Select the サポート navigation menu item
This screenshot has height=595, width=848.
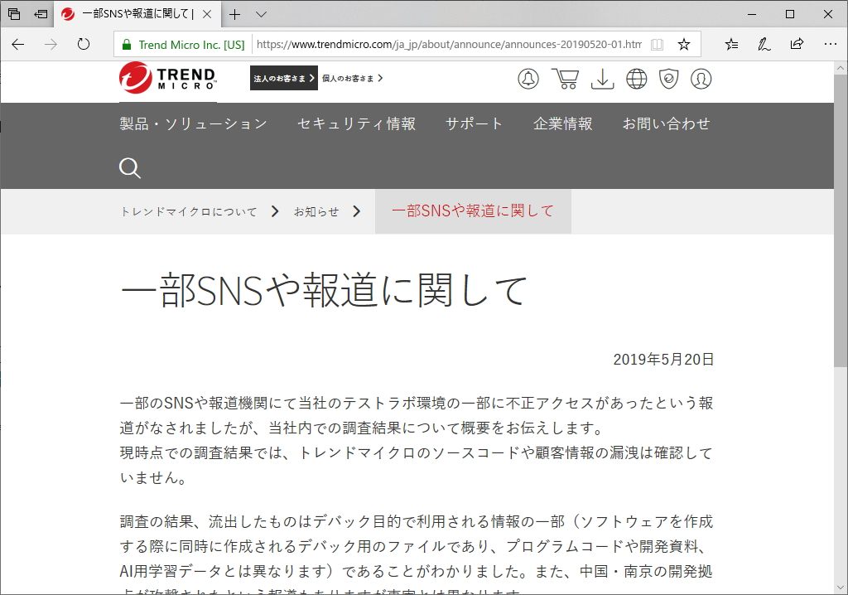pyautogui.click(x=474, y=123)
